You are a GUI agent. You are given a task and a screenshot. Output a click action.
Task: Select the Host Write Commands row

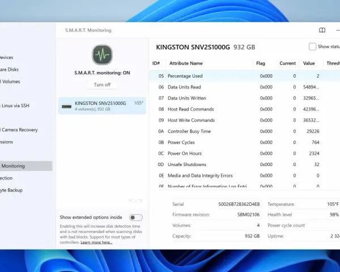(x=244, y=120)
